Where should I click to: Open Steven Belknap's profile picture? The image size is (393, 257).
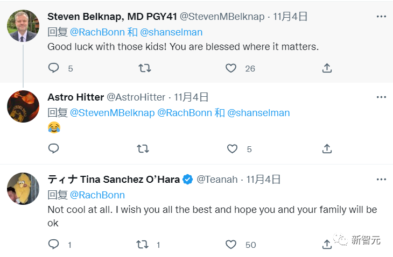point(23,26)
